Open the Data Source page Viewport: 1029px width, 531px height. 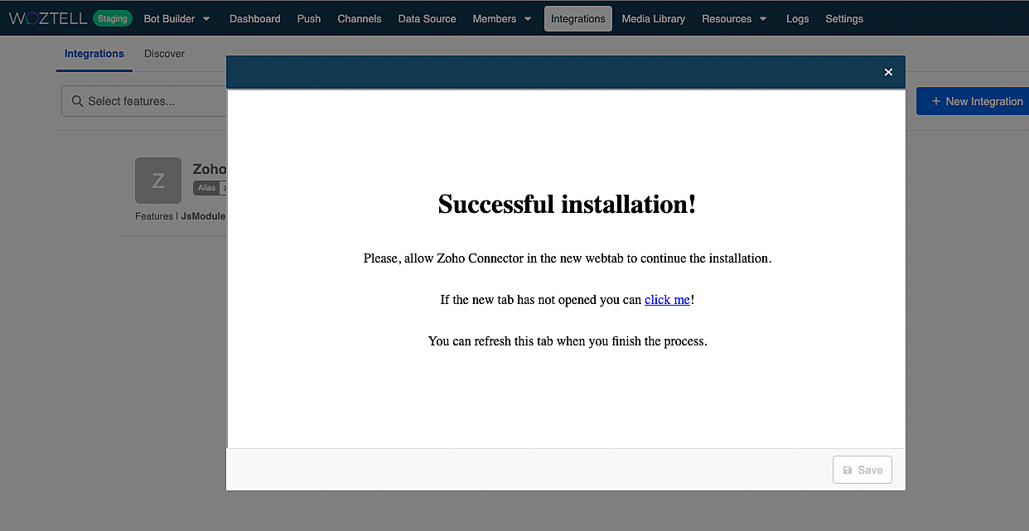point(427,18)
